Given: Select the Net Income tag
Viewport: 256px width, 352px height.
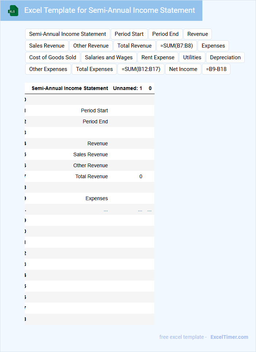Looking at the screenshot, I should (x=183, y=69).
